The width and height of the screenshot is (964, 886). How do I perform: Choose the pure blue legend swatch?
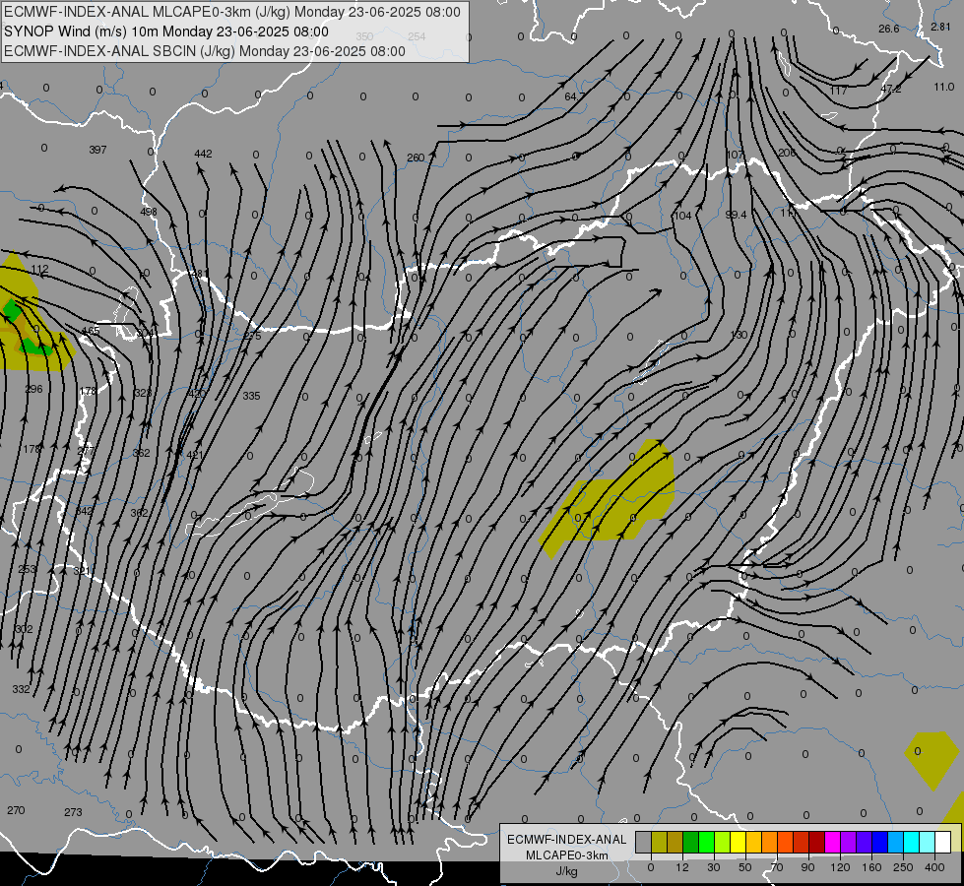pyautogui.click(x=880, y=842)
